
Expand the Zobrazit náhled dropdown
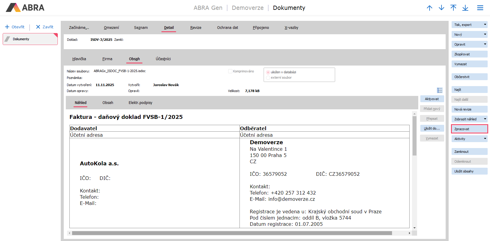[485, 119]
